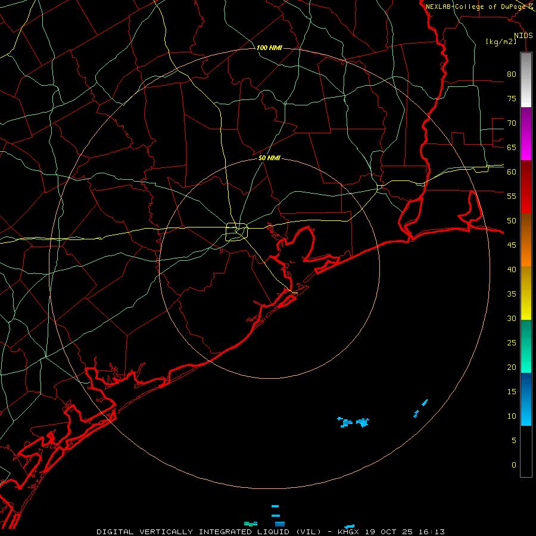Click the KHGX radar site identifier
536x536 pixels.
pyautogui.click(x=350, y=532)
